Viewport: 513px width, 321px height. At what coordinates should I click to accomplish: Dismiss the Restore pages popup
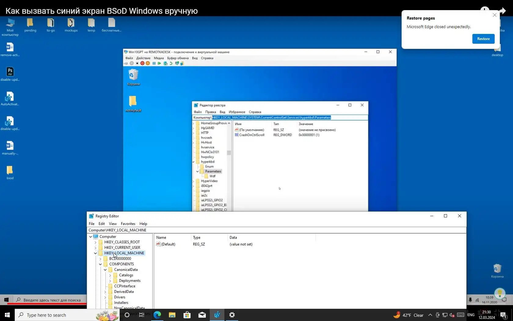(x=495, y=15)
